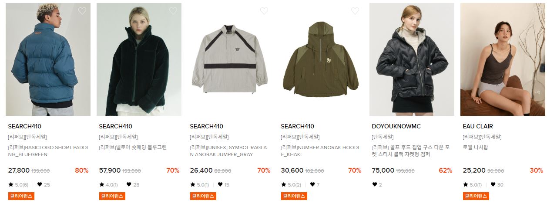Screen dimensions: 547x213
Task: Click the heart icon on the khaki anorak hoodie
Action: click(x=355, y=11)
